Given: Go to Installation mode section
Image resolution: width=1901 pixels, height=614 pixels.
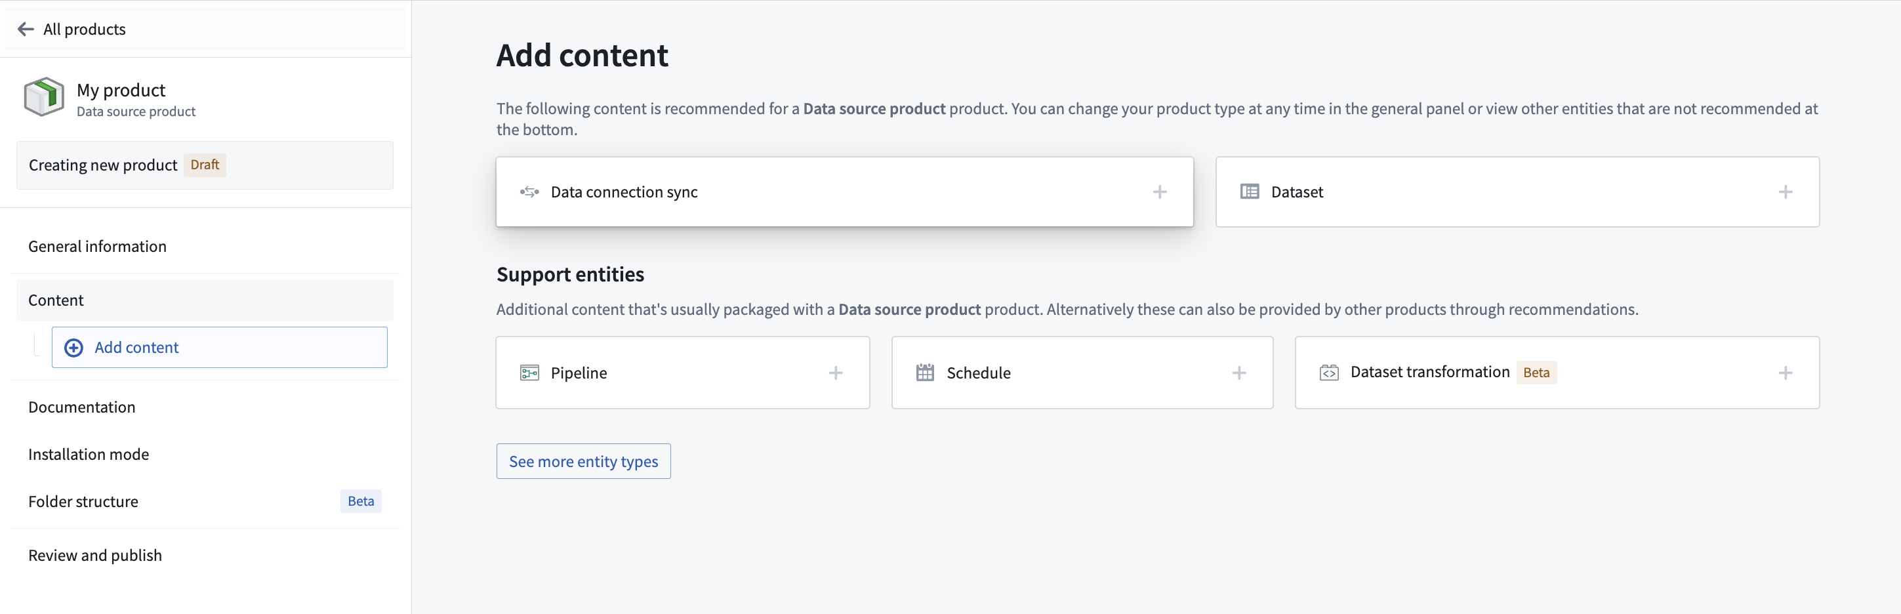Looking at the screenshot, I should tap(205, 455).
